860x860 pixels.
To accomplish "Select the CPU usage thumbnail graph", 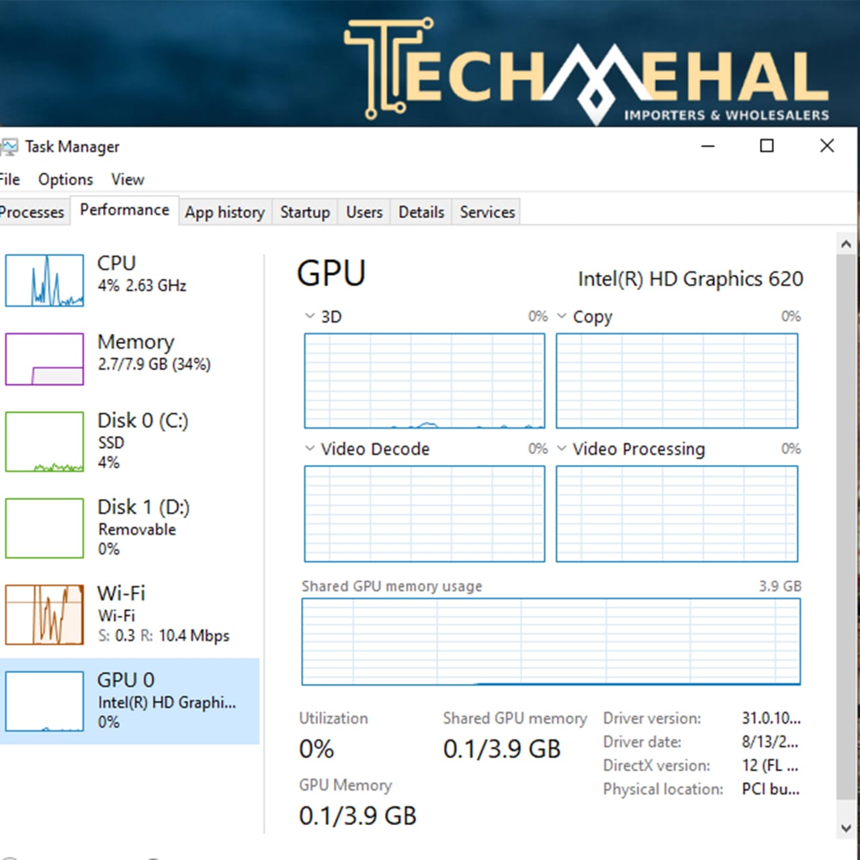I will point(44,280).
